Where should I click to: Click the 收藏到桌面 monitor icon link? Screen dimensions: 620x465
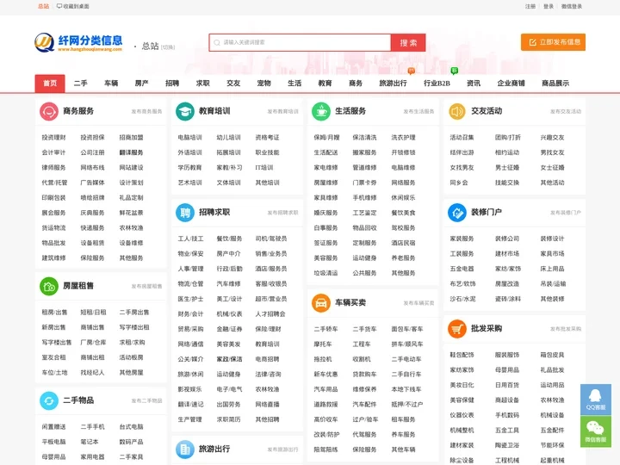(73, 6)
